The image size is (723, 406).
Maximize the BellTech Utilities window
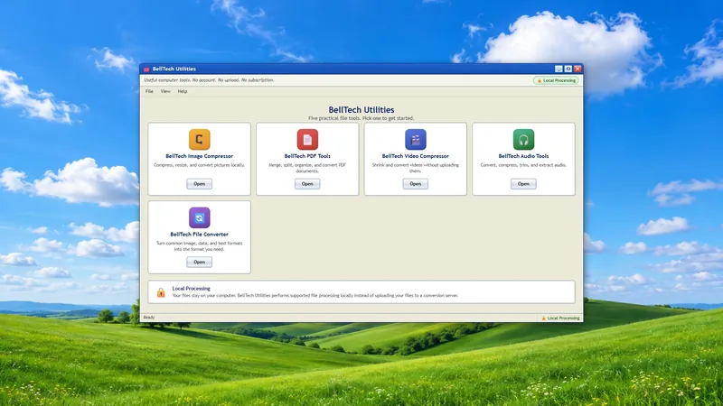[x=568, y=69]
